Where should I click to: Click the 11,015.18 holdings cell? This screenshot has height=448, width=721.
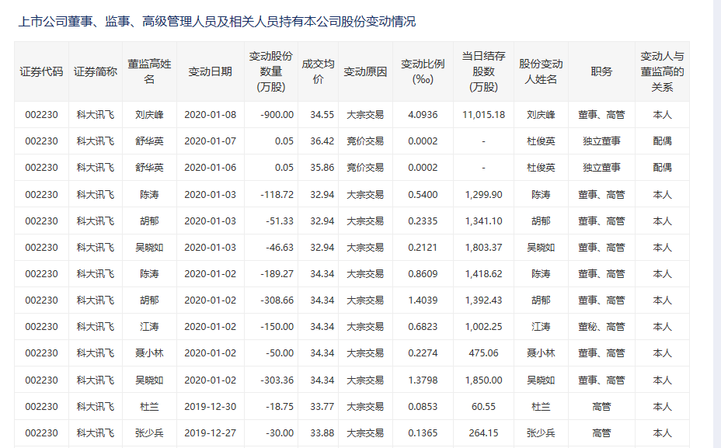(483, 114)
